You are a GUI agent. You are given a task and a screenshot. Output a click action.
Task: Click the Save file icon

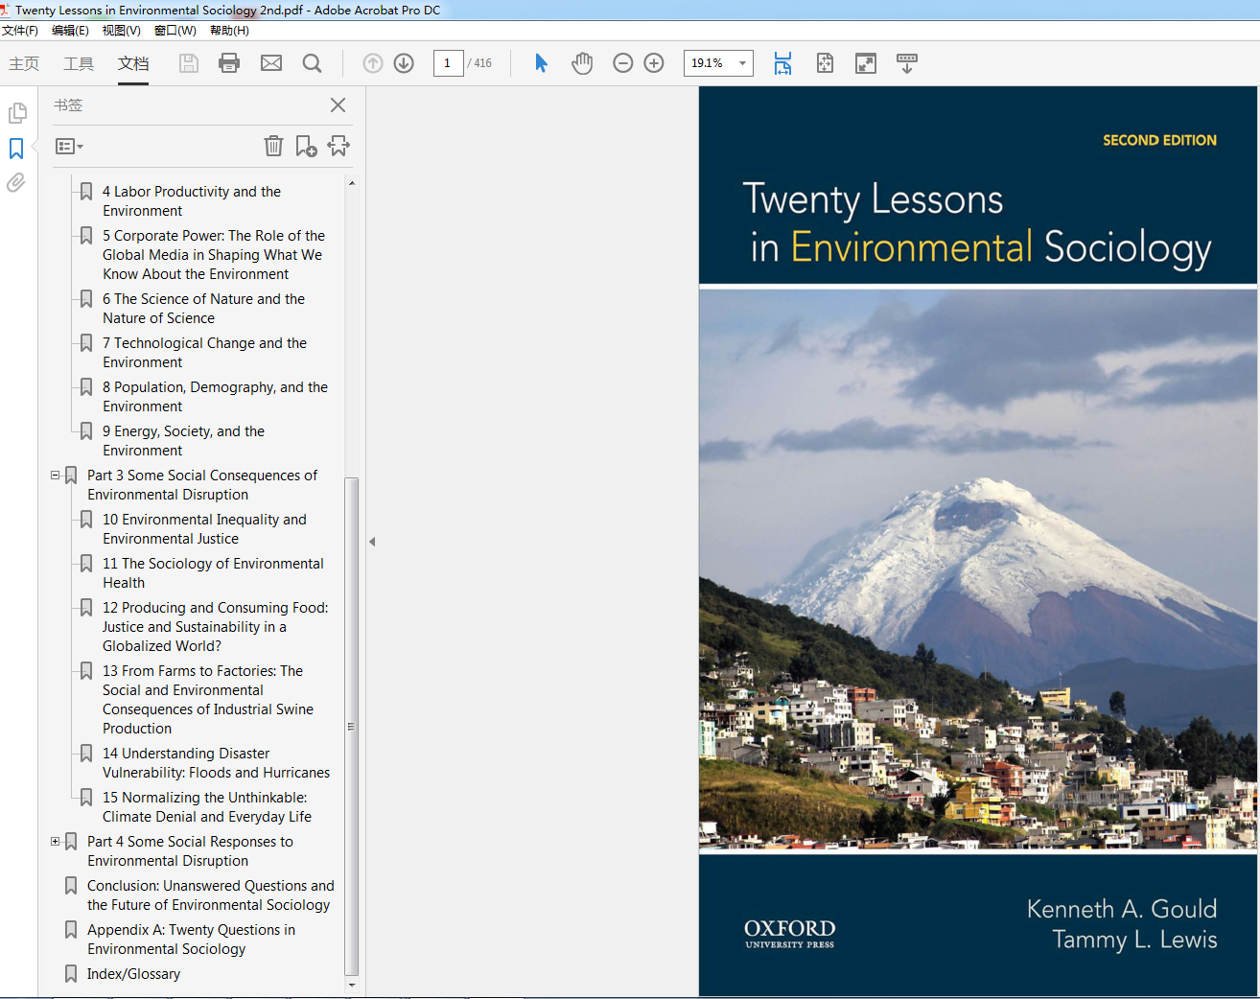(189, 63)
